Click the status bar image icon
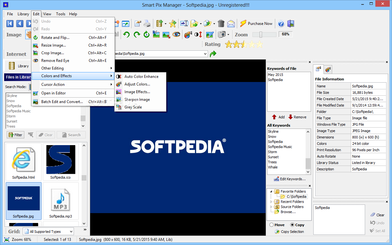392x245 pixels. point(7,240)
